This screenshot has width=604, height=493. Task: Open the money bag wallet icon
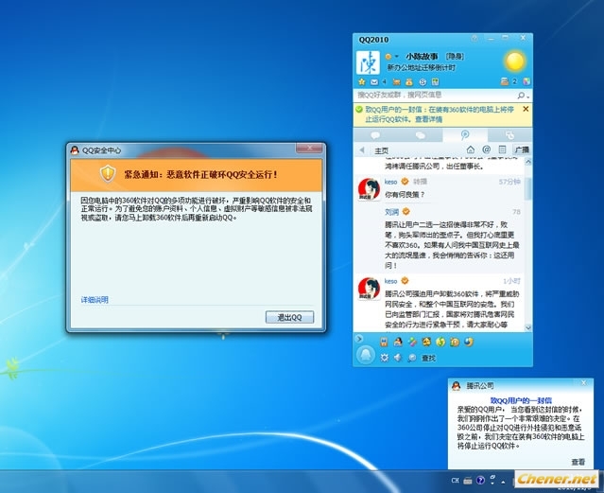(409, 81)
